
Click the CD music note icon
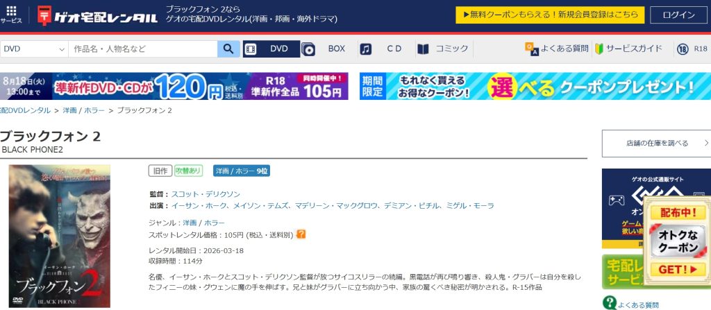pyautogui.click(x=366, y=49)
